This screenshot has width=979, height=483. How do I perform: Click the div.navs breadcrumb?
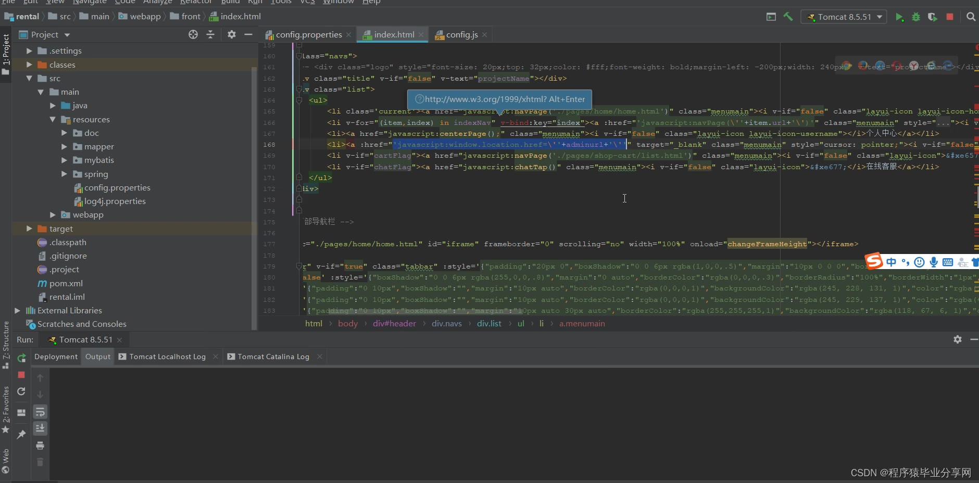447,323
